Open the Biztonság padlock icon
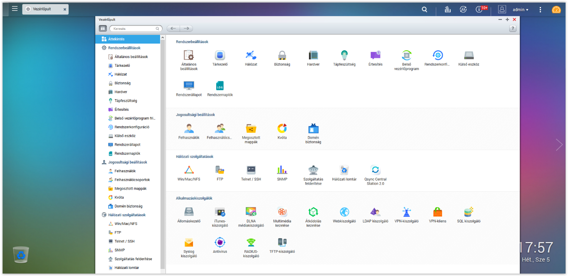Image resolution: width=568 pixels, height=276 pixels. 282,55
